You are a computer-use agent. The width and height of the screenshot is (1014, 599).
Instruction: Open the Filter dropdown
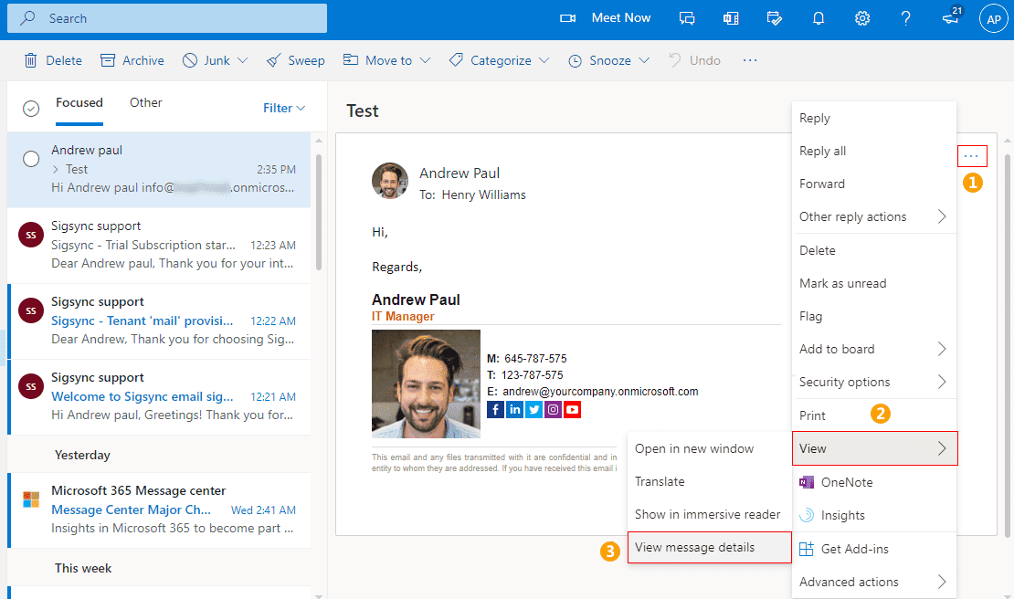[283, 108]
